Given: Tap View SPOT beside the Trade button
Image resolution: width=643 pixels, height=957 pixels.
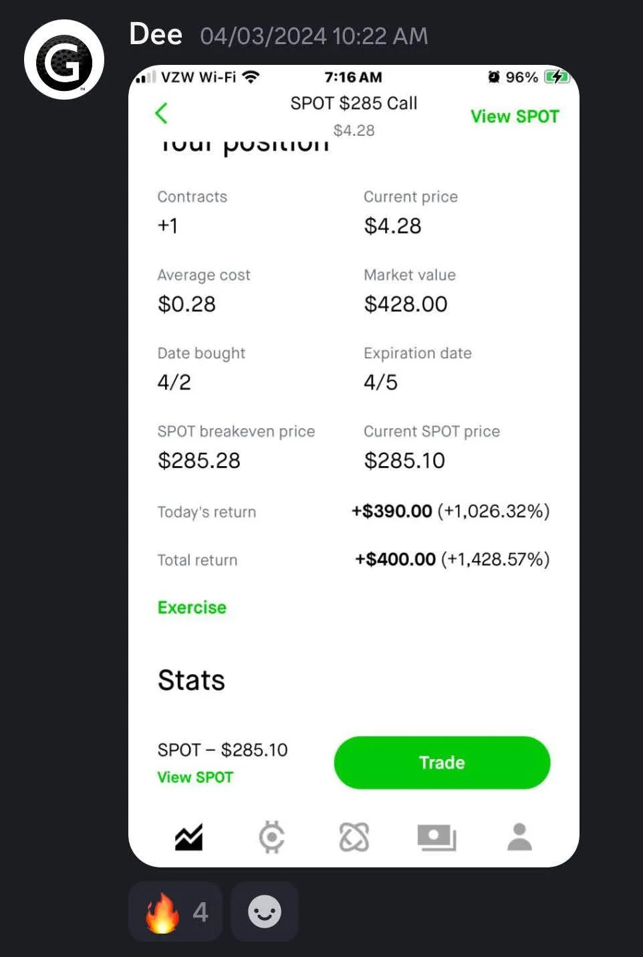Looking at the screenshot, I should pos(195,777).
